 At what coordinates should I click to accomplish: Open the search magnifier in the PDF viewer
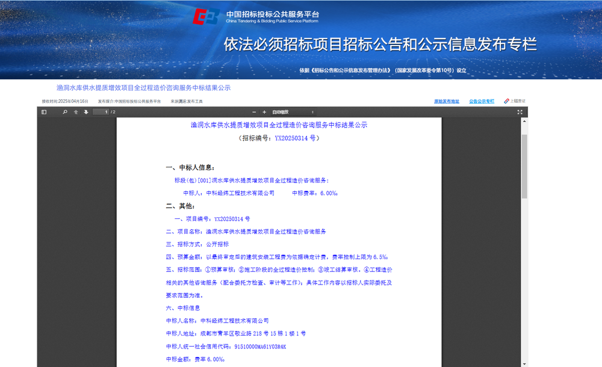[x=64, y=112]
